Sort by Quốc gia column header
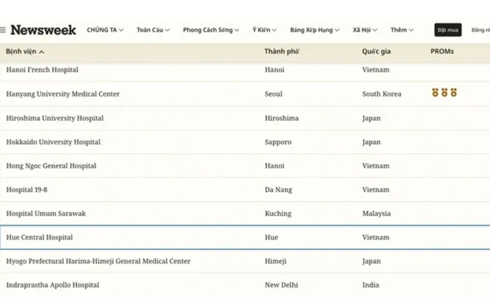The image size is (490, 306). coord(376,51)
